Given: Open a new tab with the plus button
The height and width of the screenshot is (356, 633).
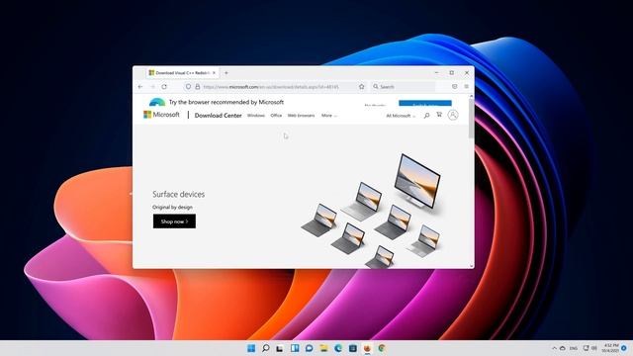Looking at the screenshot, I should [226, 73].
